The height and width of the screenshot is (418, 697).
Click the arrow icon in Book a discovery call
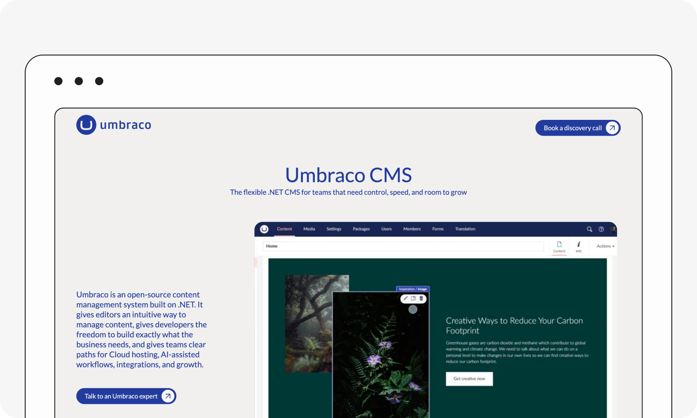click(612, 128)
